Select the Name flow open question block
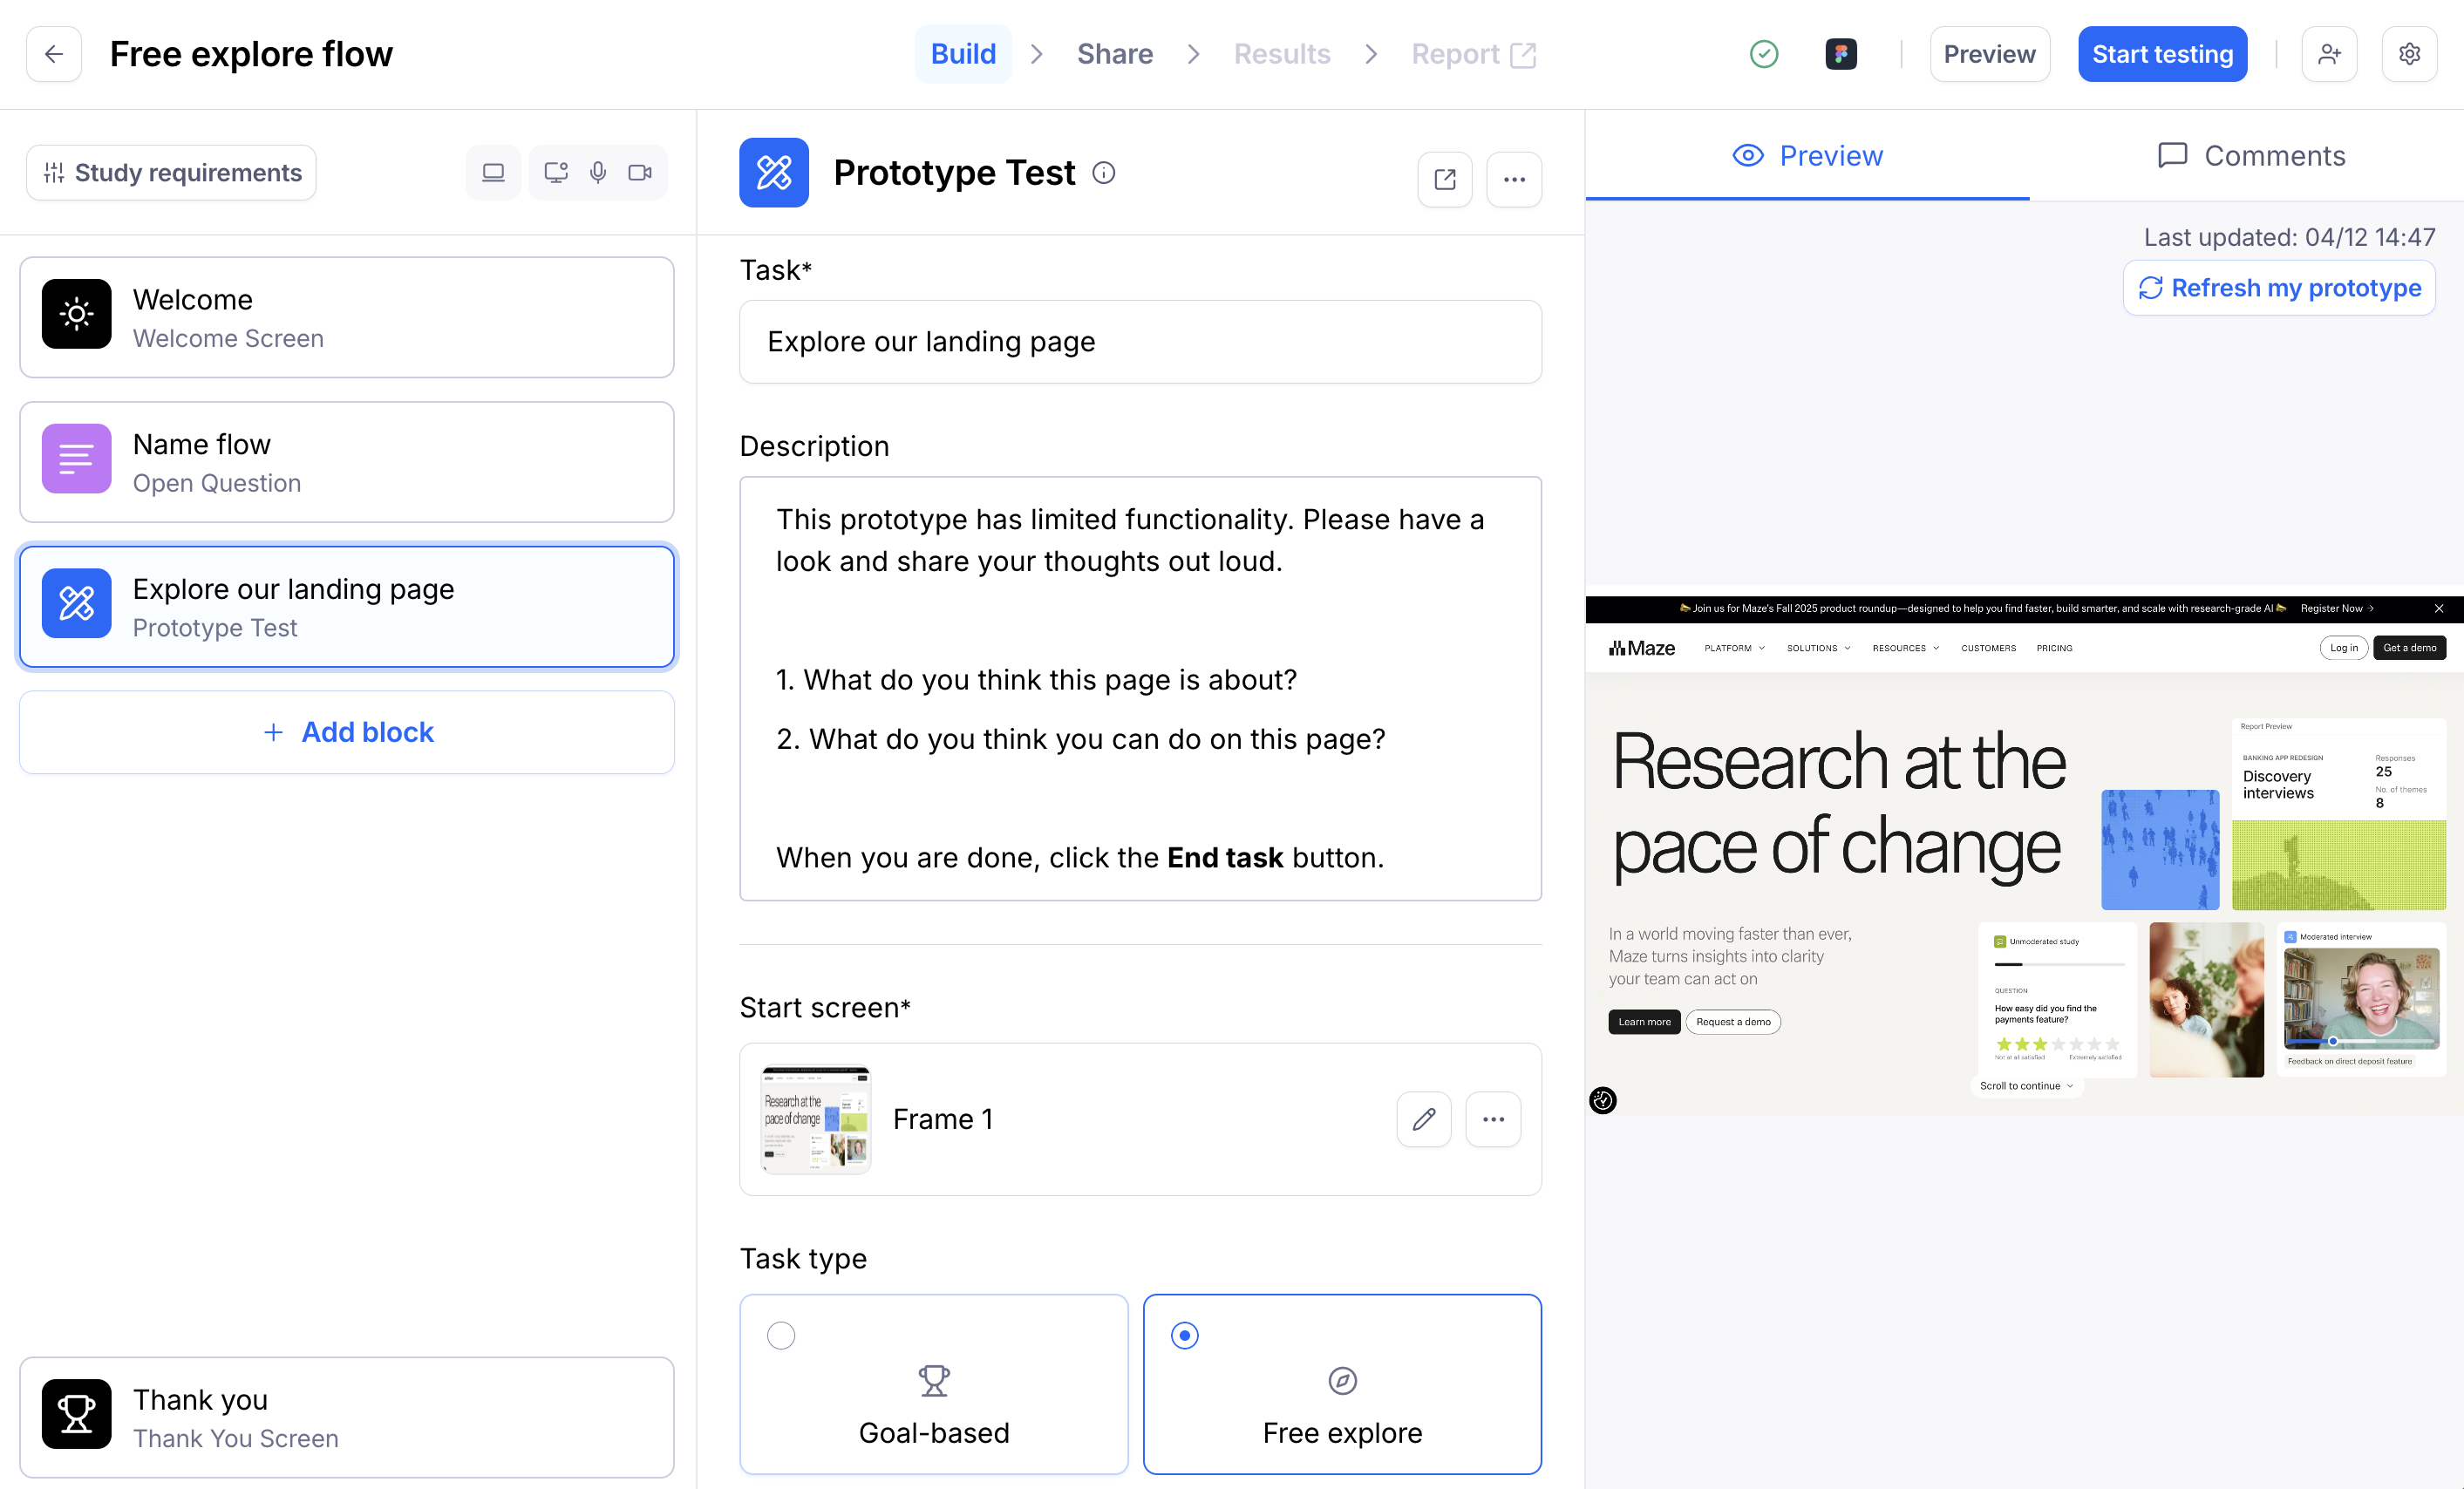Viewport: 2464px width, 1489px height. pos(346,462)
